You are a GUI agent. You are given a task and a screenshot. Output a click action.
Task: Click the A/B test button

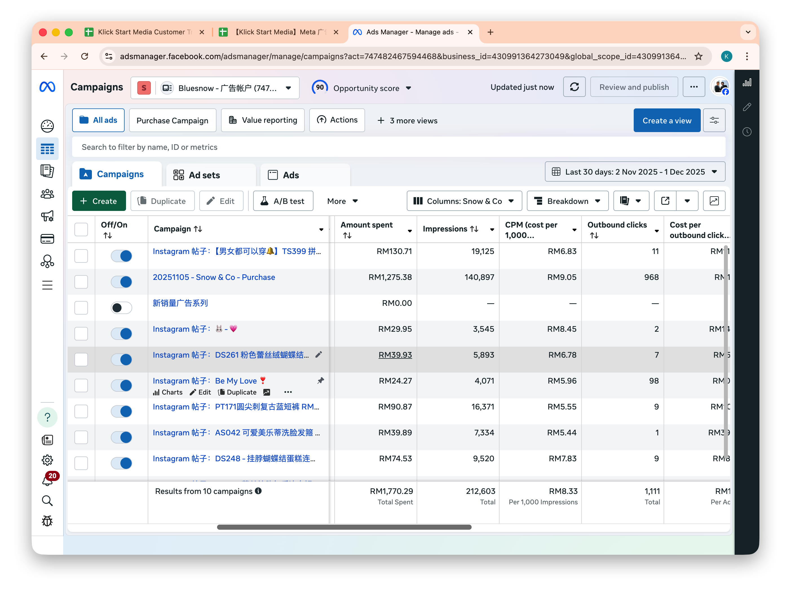click(283, 201)
